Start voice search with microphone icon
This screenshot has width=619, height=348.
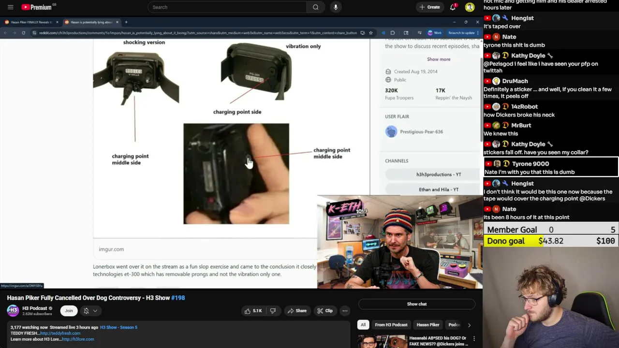(x=336, y=7)
